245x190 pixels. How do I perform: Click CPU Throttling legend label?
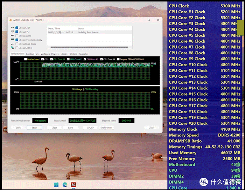click(91, 89)
